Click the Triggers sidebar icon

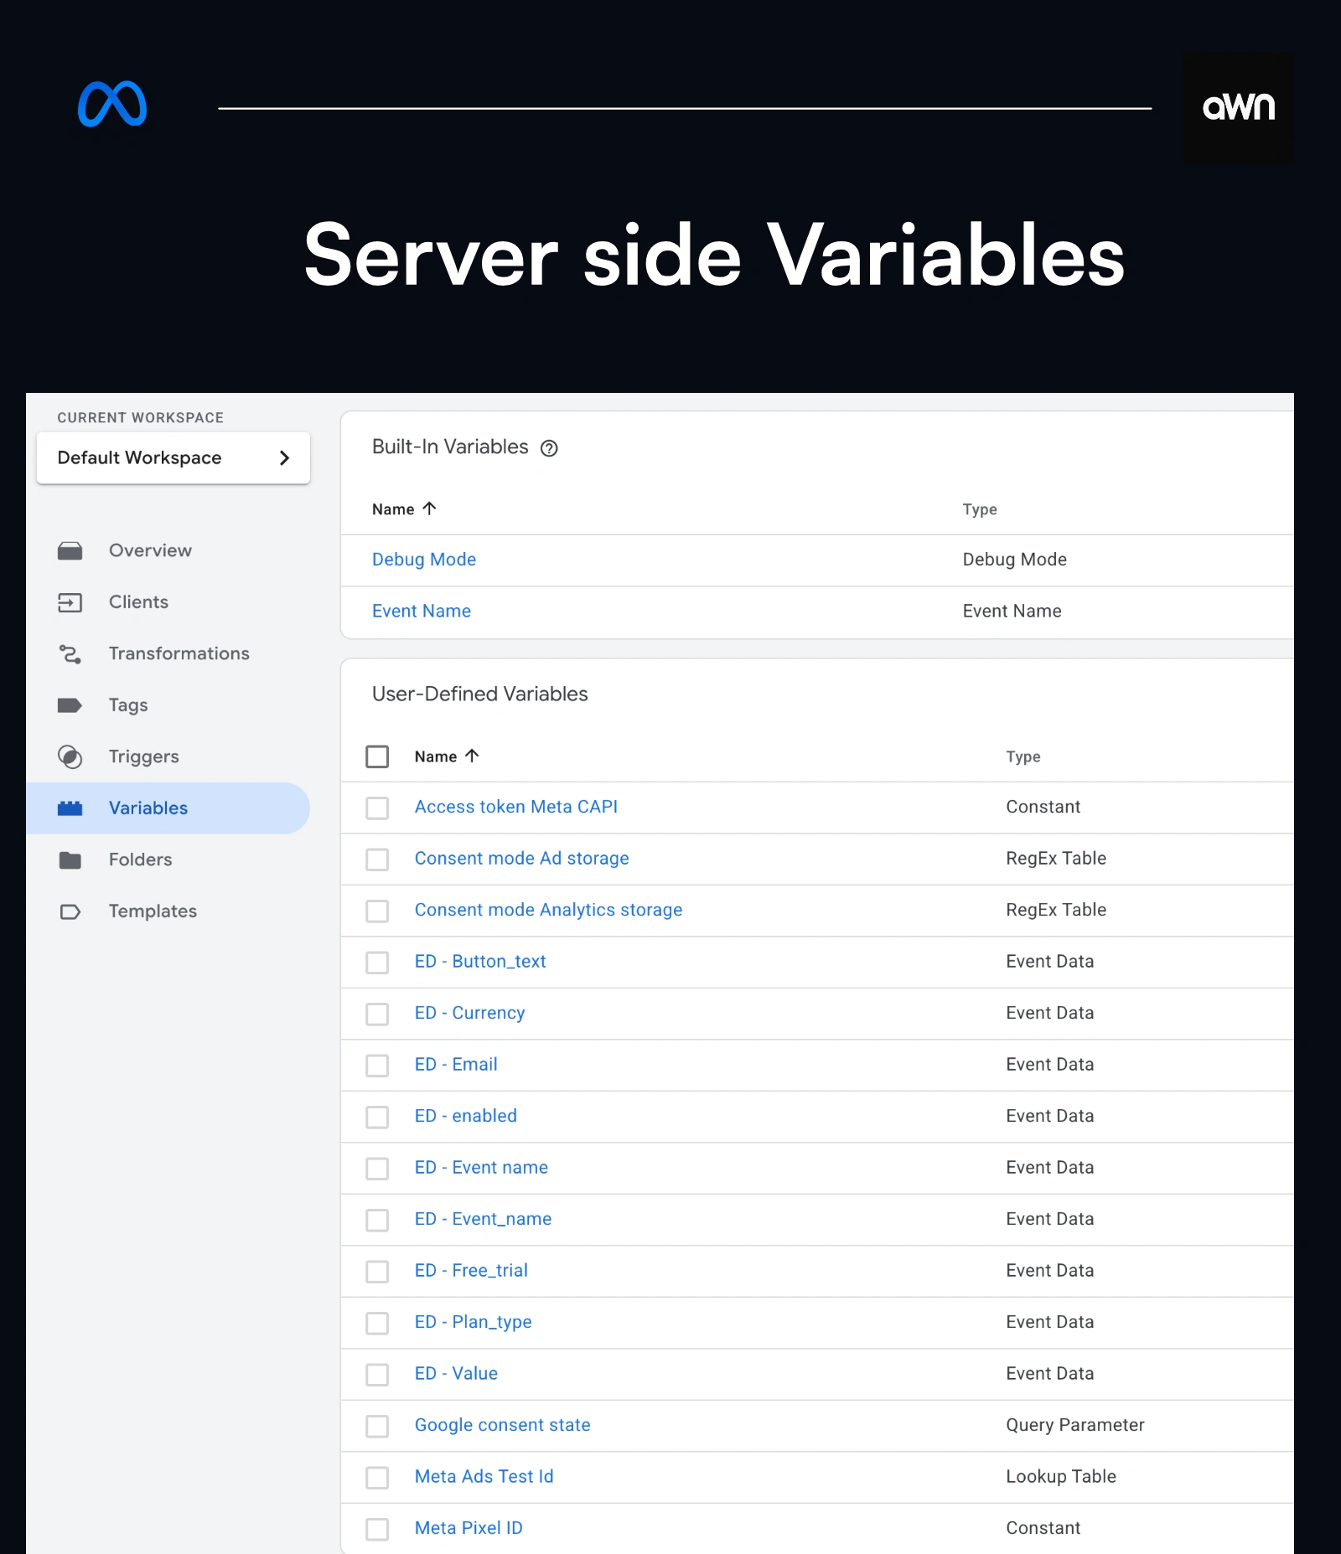[70, 756]
